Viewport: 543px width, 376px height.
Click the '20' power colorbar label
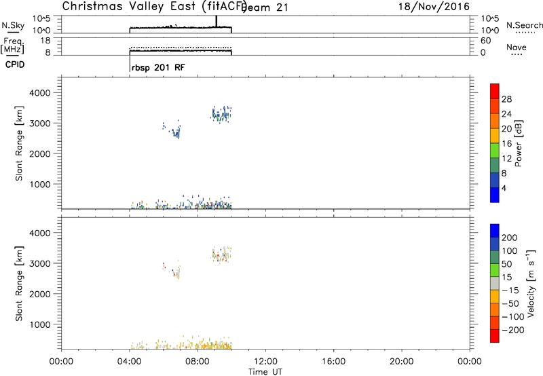point(506,129)
